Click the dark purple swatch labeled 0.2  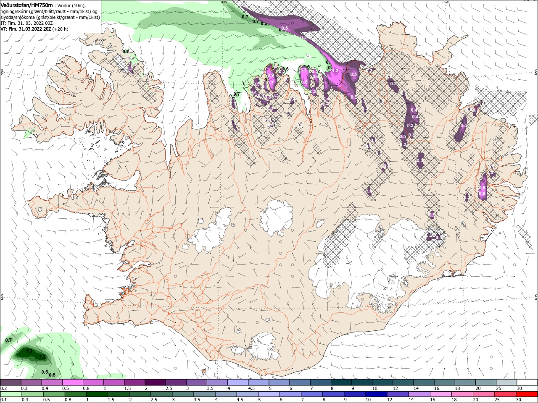11,382
